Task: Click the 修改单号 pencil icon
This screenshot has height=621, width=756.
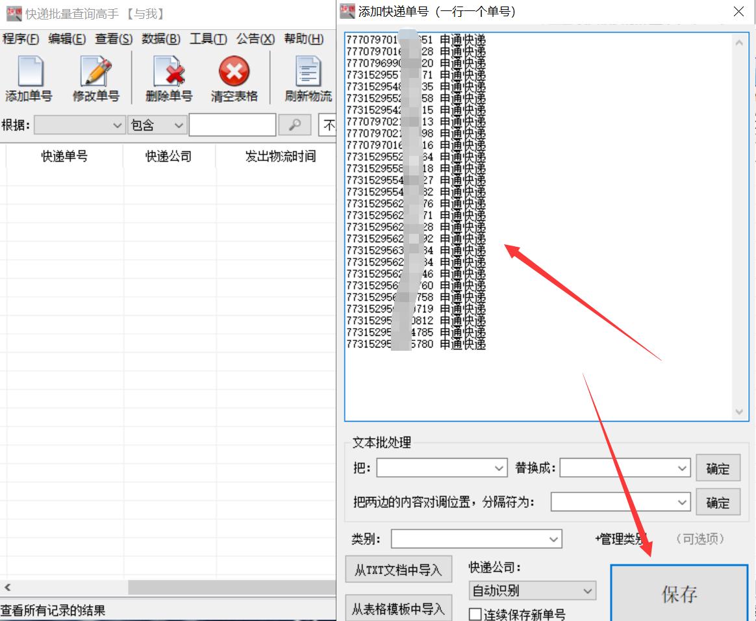Action: tap(95, 71)
